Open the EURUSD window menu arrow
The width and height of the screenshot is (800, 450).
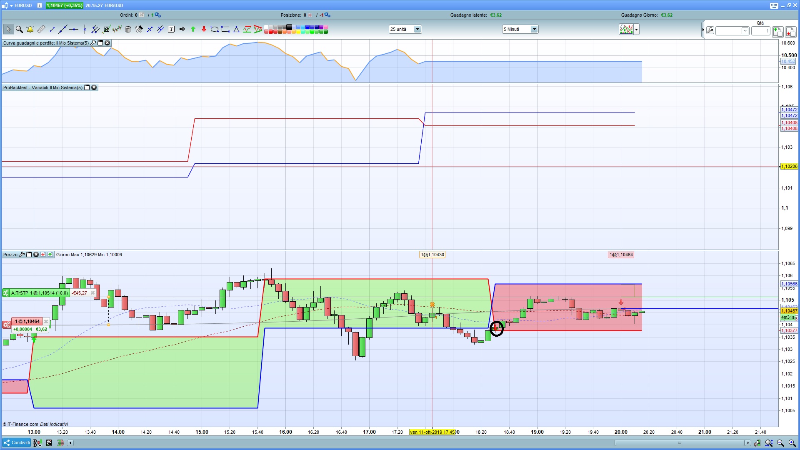pos(11,5)
